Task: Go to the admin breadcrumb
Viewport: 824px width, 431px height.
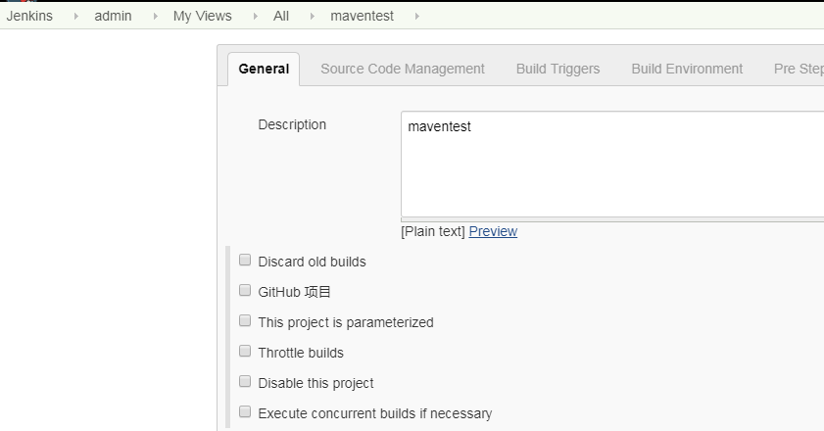Action: 113,16
